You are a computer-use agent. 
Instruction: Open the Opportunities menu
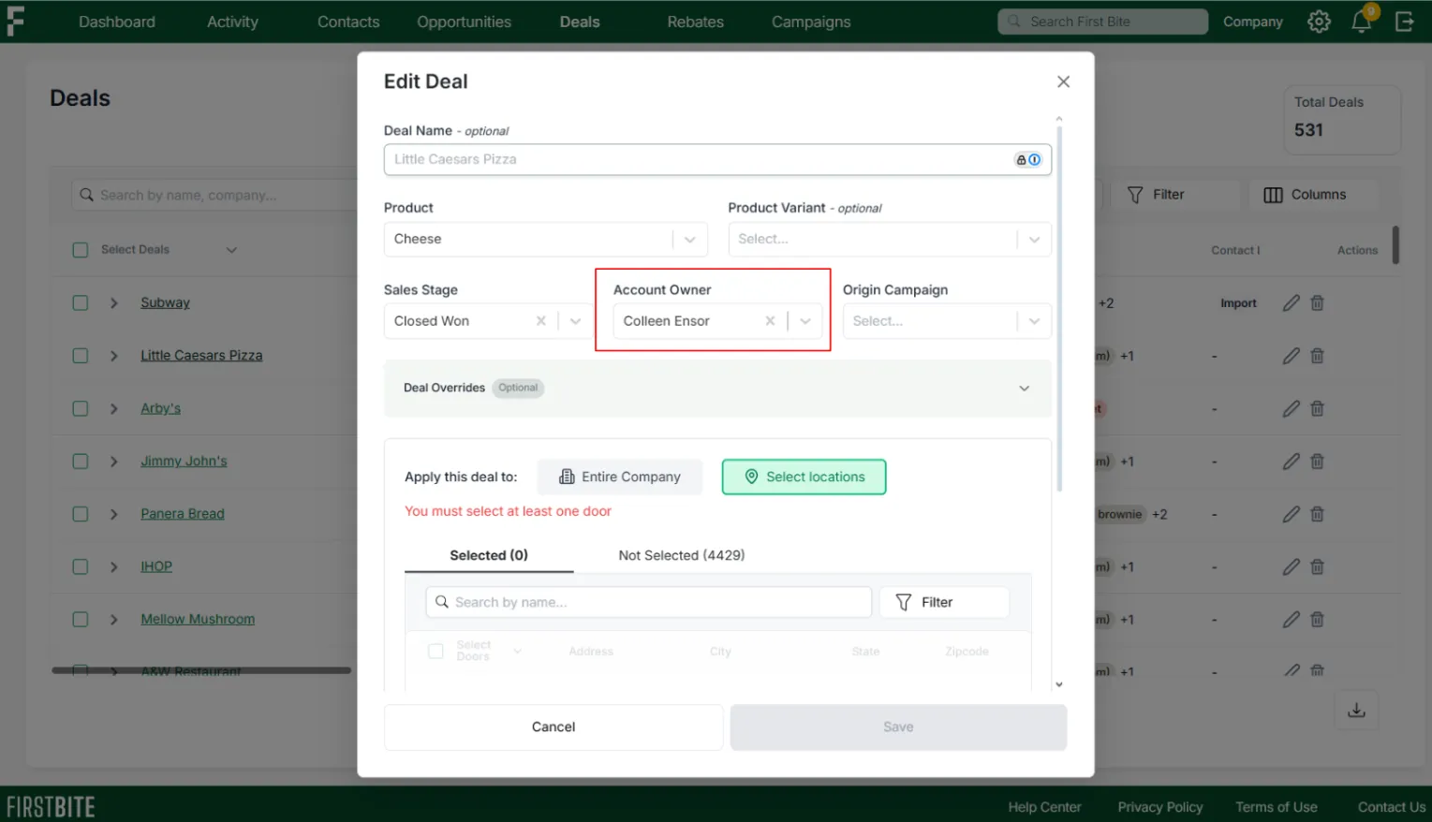[x=465, y=22]
